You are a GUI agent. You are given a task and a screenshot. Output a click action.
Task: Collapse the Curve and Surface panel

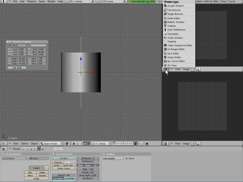[x=53, y=154]
